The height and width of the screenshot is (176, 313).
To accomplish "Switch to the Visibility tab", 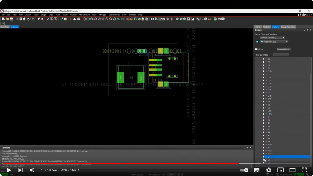I will point(267,27).
